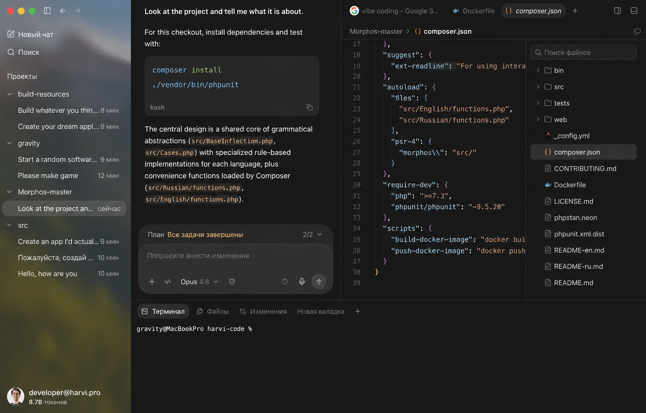This screenshot has width=646, height=413.
Task: Activate the microphone voice input
Action: pos(302,282)
